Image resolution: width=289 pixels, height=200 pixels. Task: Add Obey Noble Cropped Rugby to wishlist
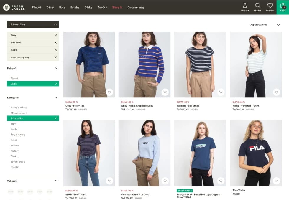[165, 92]
